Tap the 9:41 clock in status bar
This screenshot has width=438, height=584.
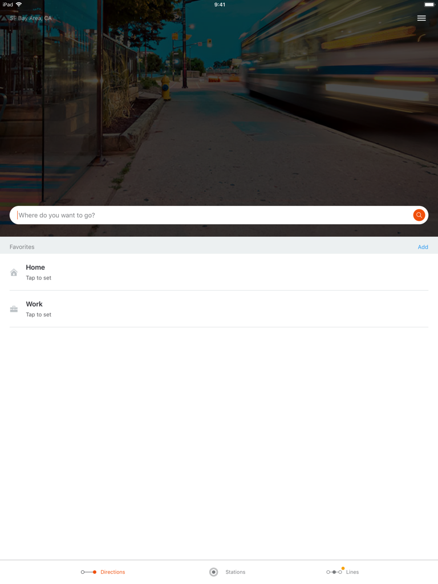tap(220, 5)
